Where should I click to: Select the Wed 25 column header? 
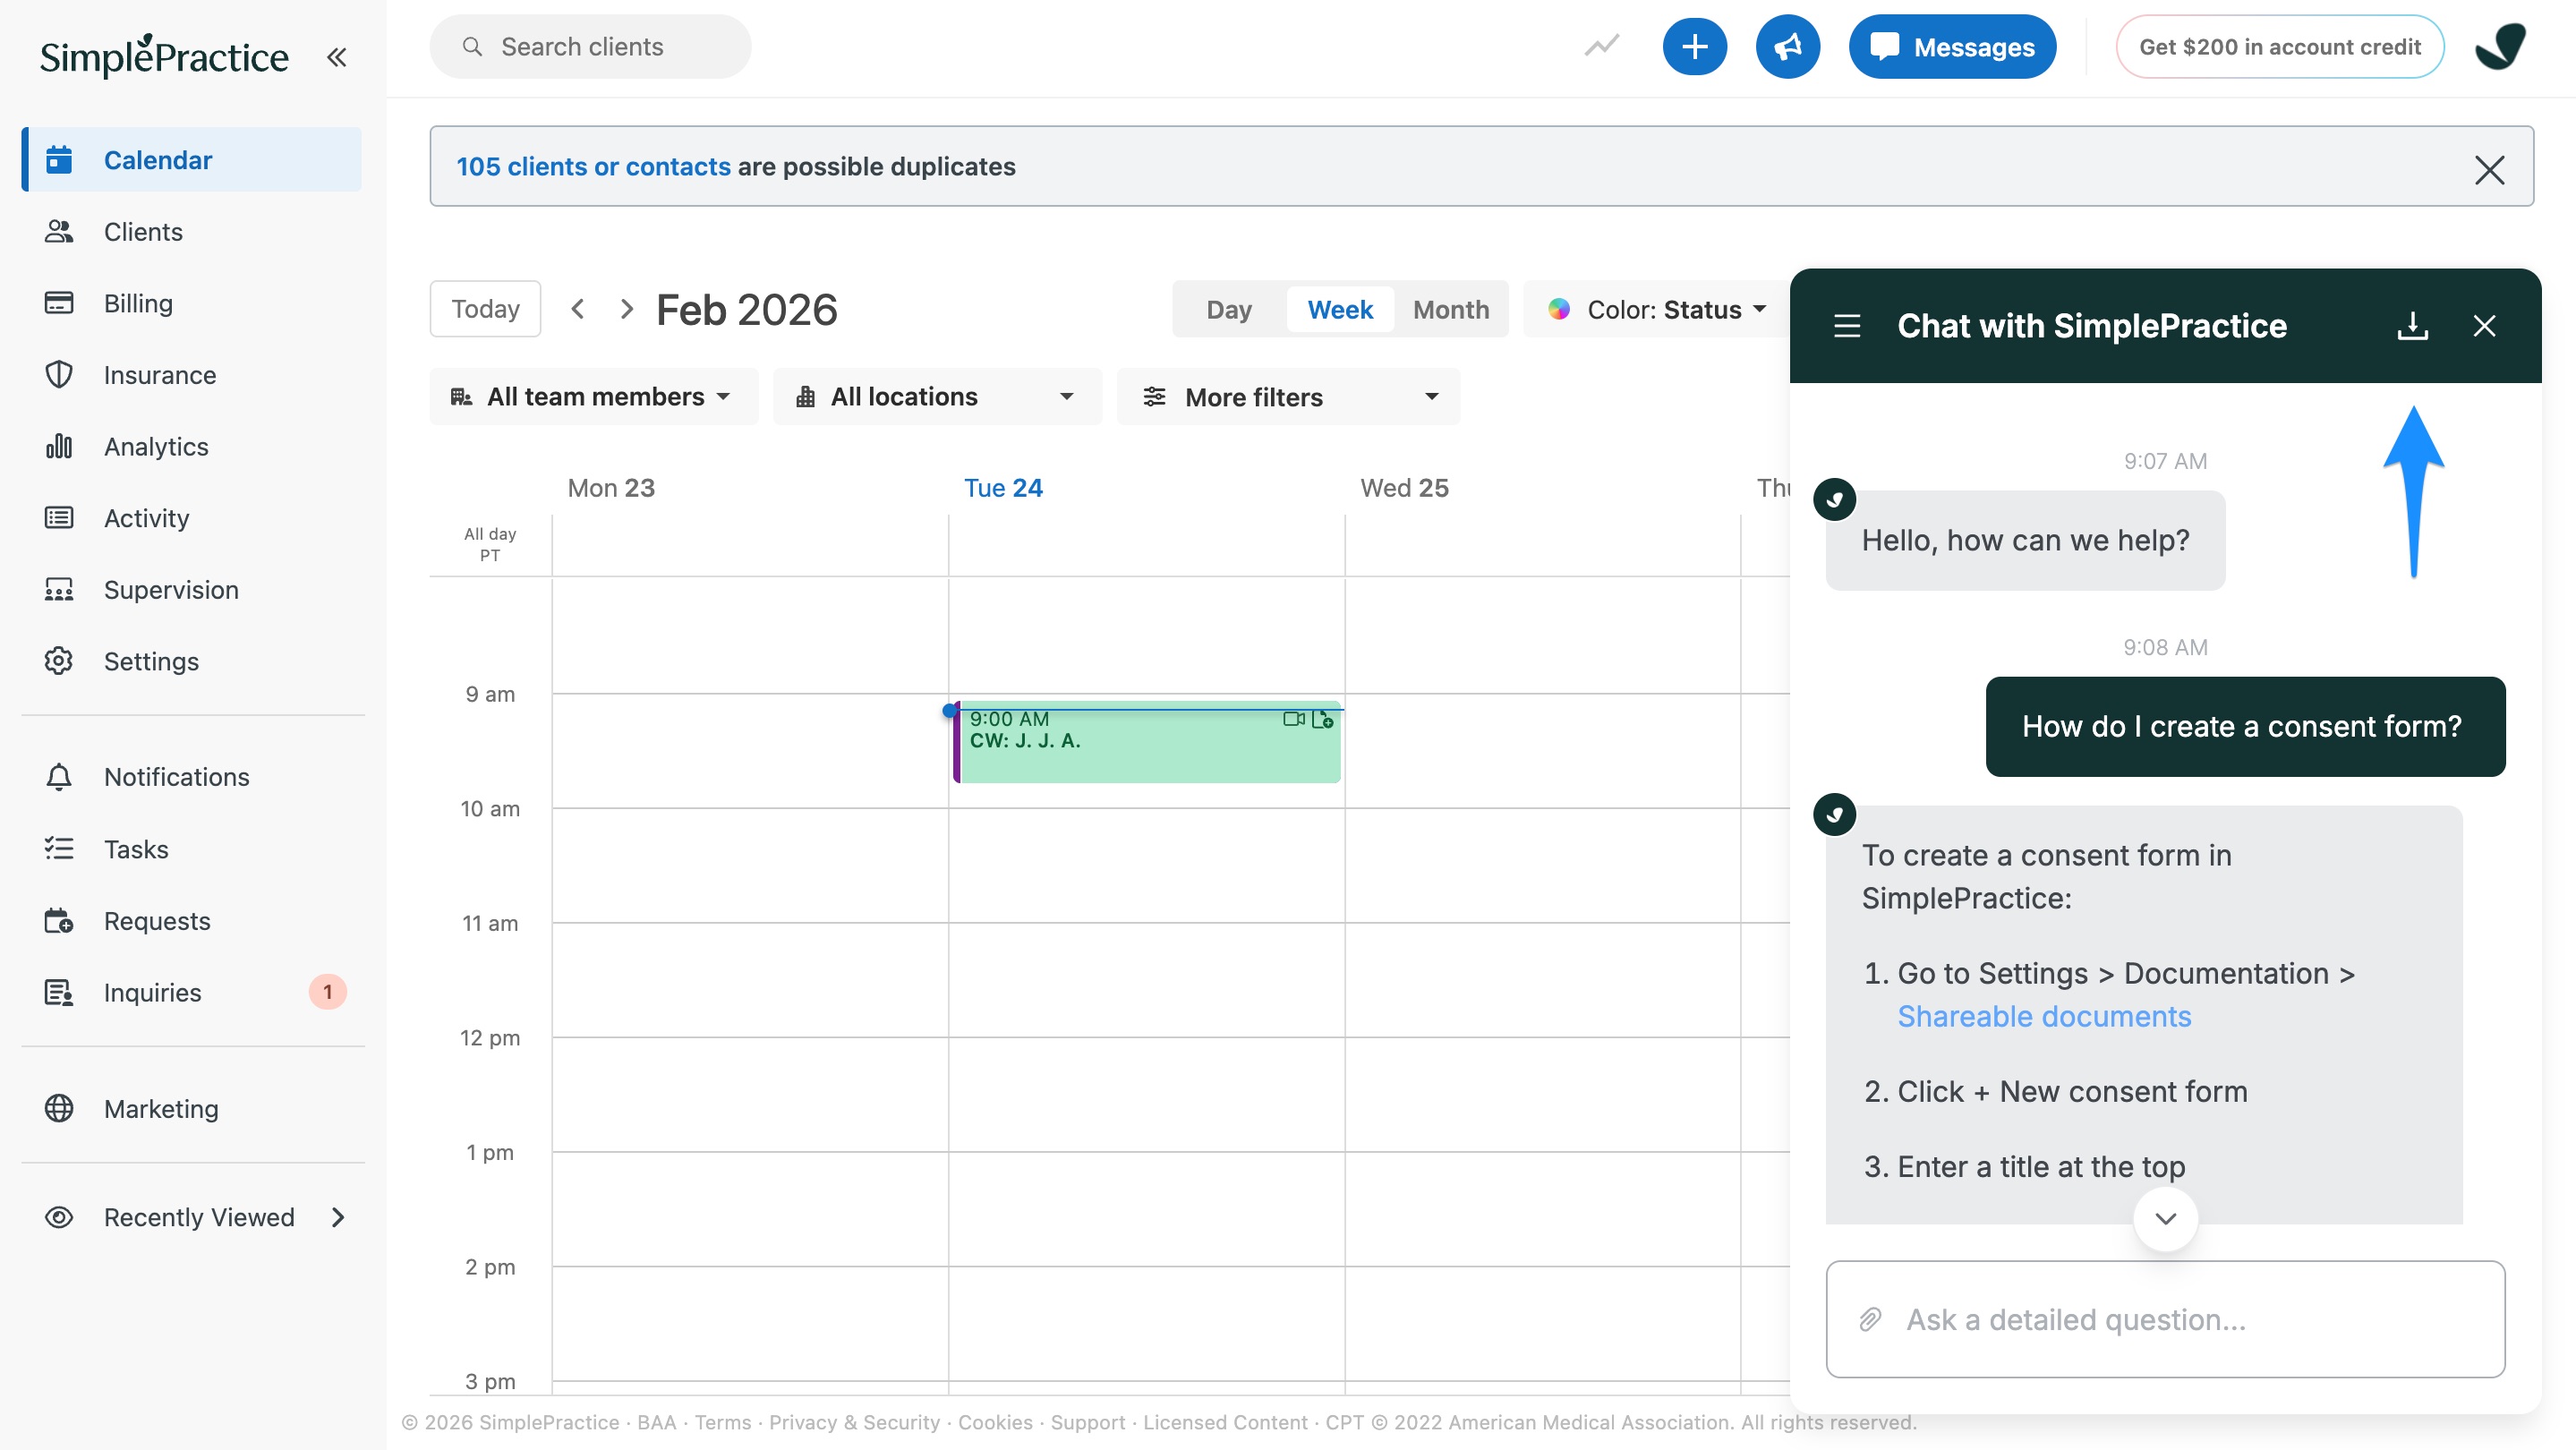(x=1404, y=488)
